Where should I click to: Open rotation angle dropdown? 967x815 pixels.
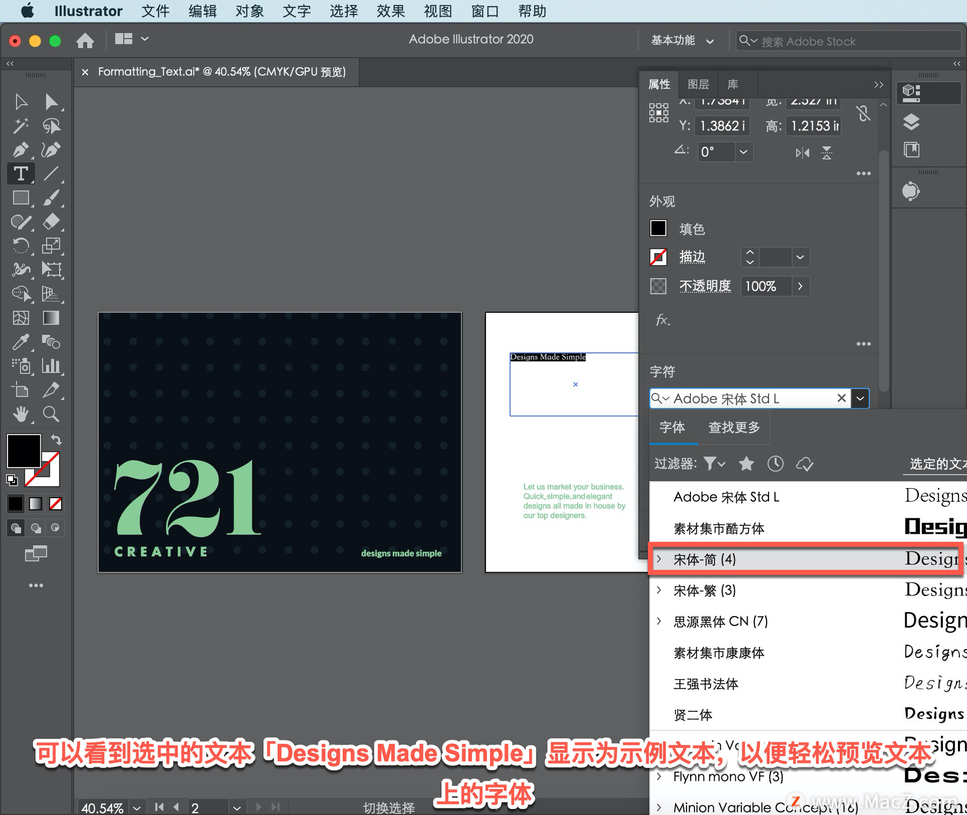pos(743,152)
